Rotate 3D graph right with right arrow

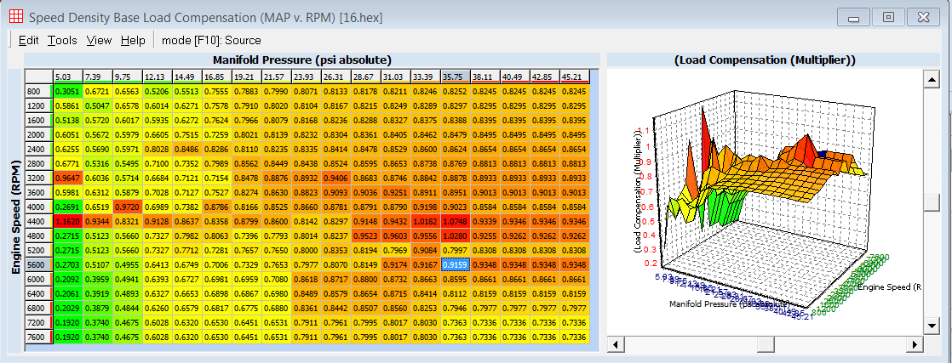[x=916, y=343]
